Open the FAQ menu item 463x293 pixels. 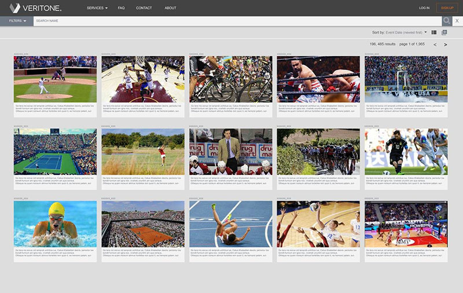pyautogui.click(x=121, y=8)
